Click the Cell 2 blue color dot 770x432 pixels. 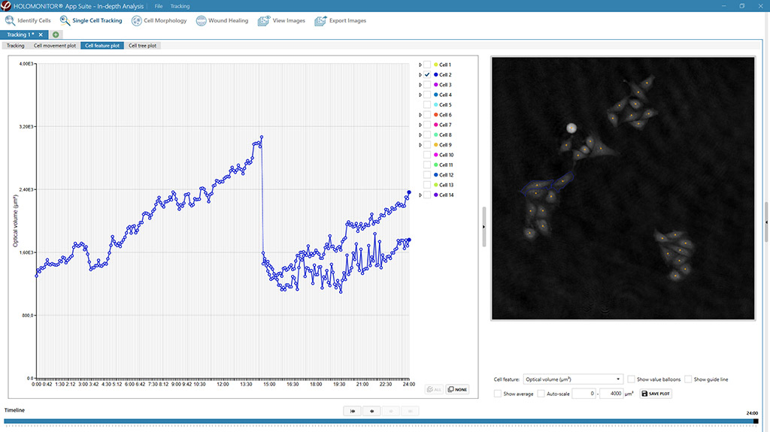coord(435,74)
